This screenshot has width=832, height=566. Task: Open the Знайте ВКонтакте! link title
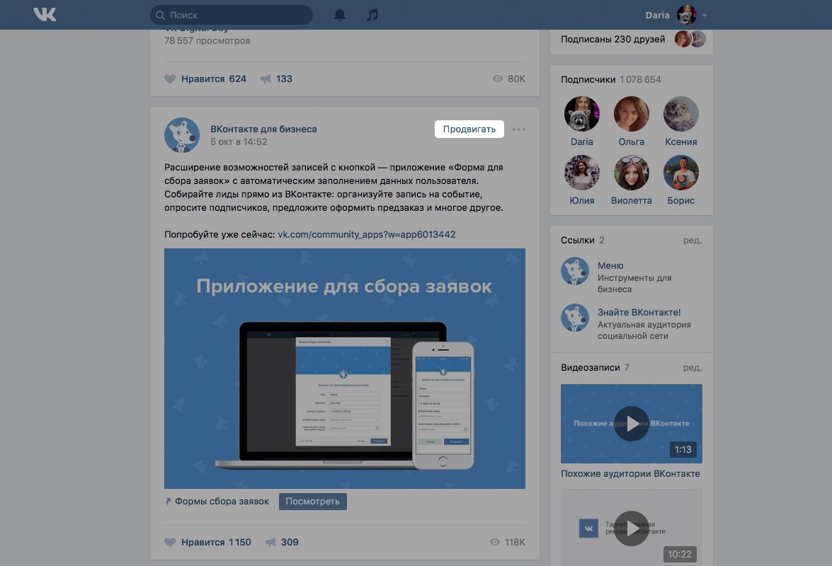click(639, 312)
